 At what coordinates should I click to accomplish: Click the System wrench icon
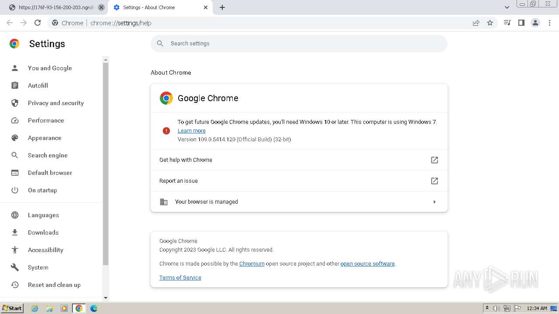(x=15, y=267)
